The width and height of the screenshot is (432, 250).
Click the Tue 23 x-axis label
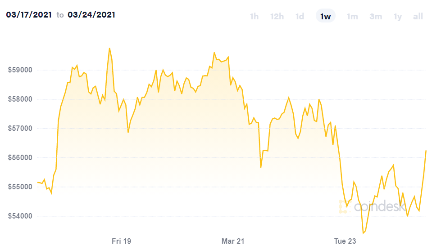345,241
